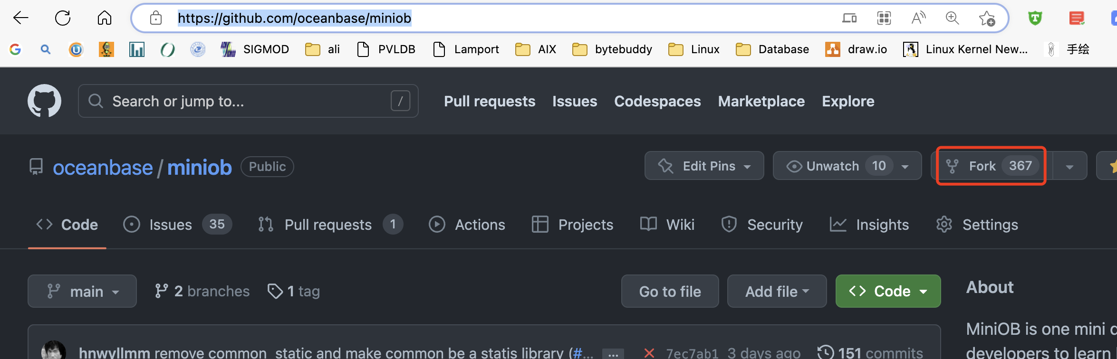View the 2 branches link
1117x359 pixels.
click(202, 291)
